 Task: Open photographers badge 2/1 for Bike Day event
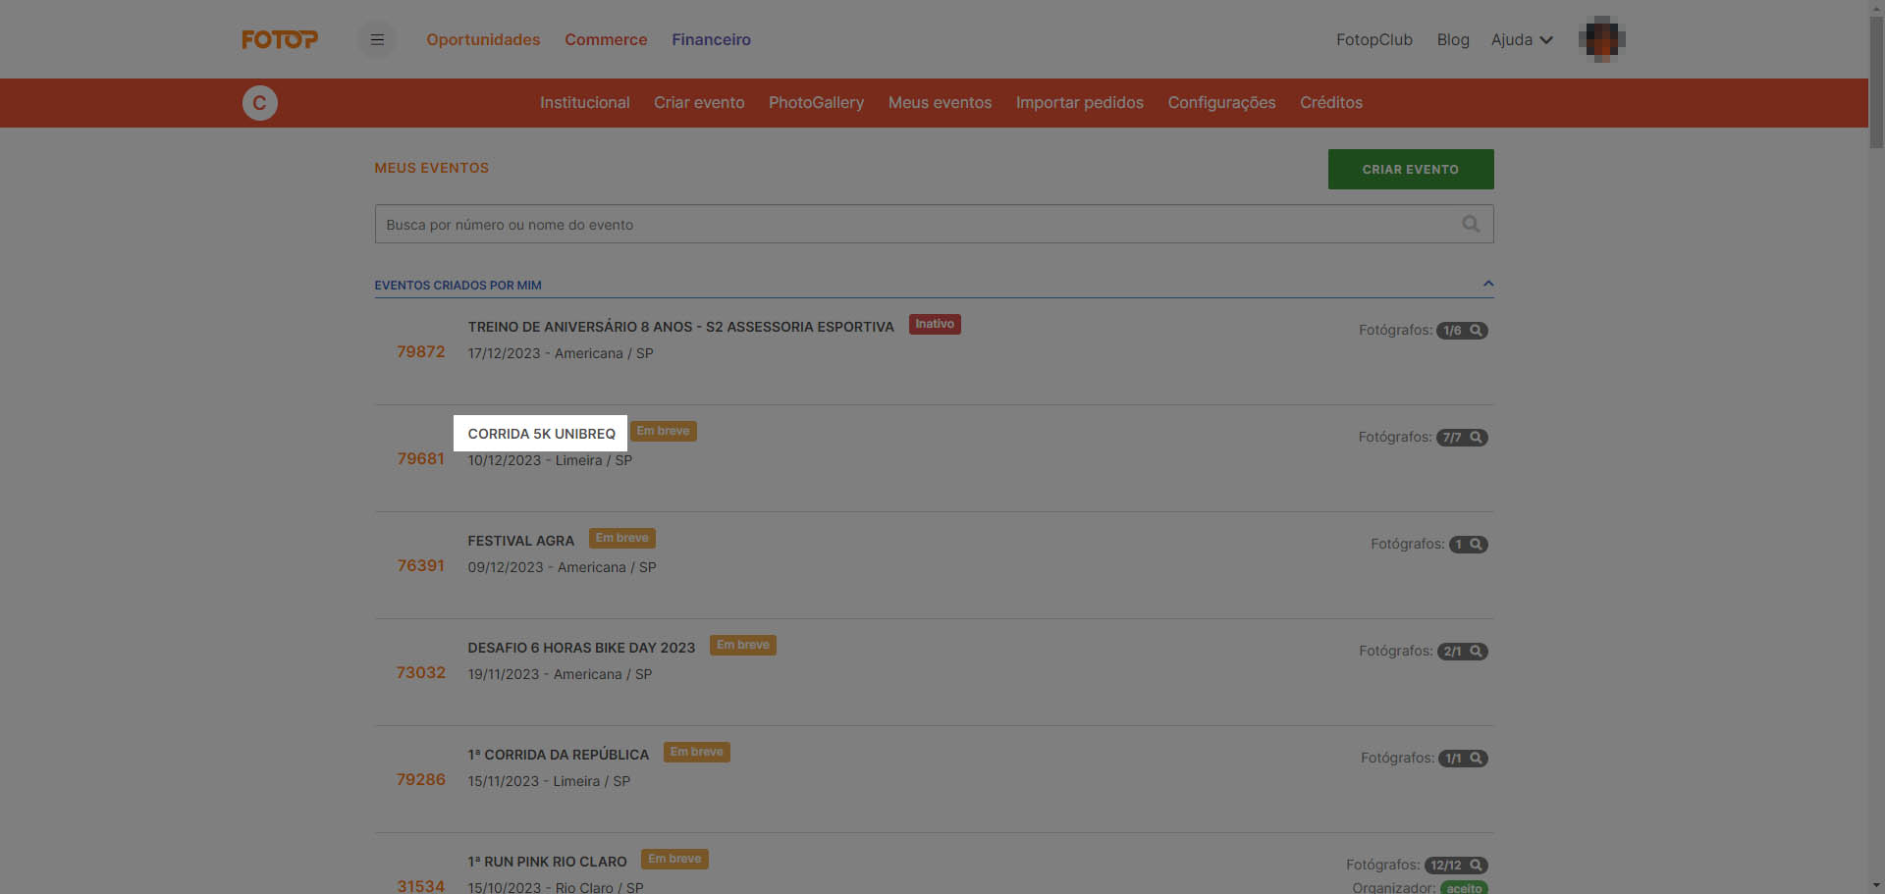coord(1462,652)
